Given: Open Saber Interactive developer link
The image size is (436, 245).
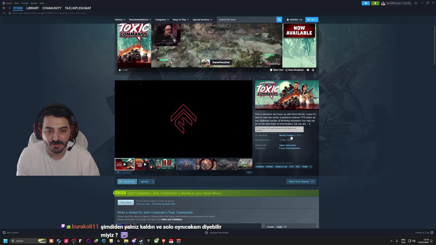Looking at the screenshot, I should (x=287, y=145).
